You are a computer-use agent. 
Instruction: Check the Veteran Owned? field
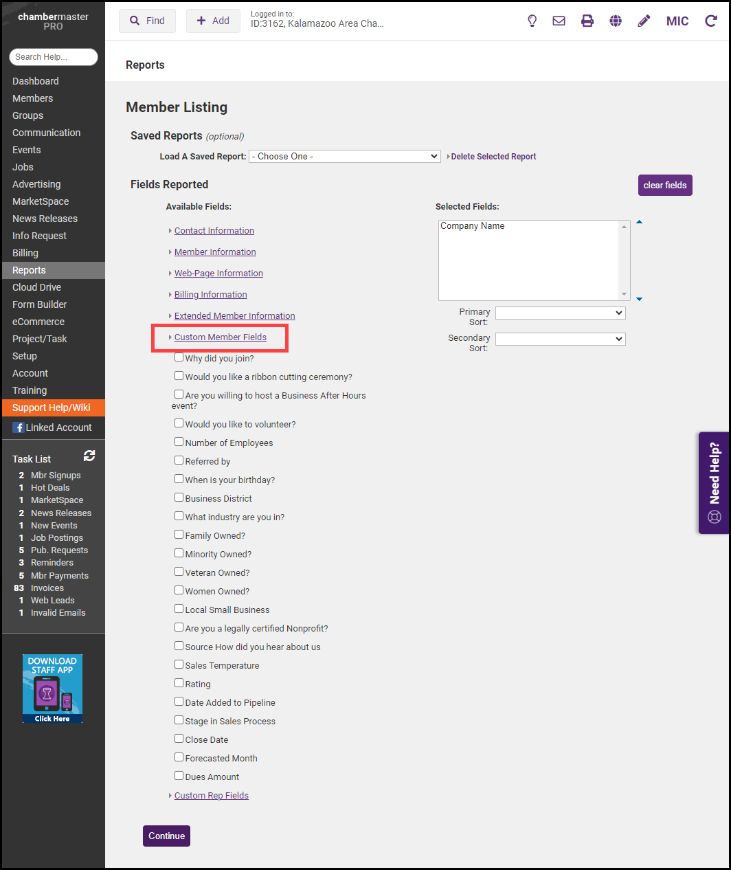[x=179, y=572]
